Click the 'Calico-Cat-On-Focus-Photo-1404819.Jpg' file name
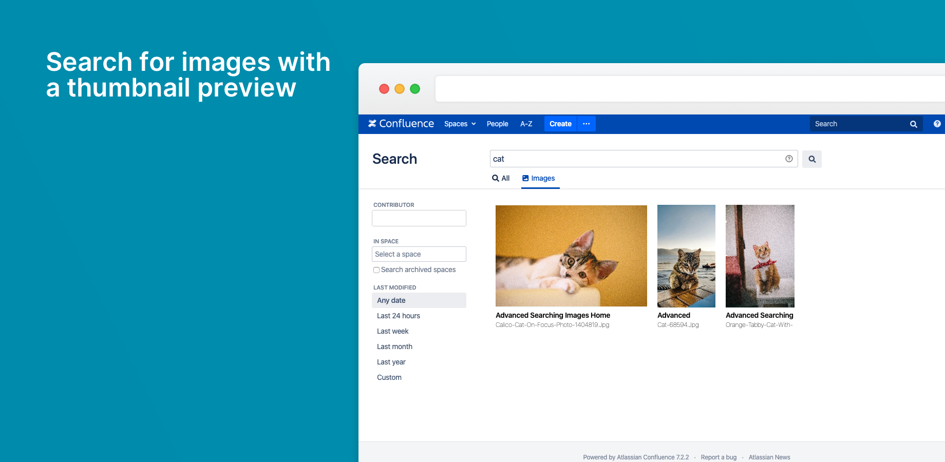Image resolution: width=945 pixels, height=462 pixels. (x=552, y=325)
